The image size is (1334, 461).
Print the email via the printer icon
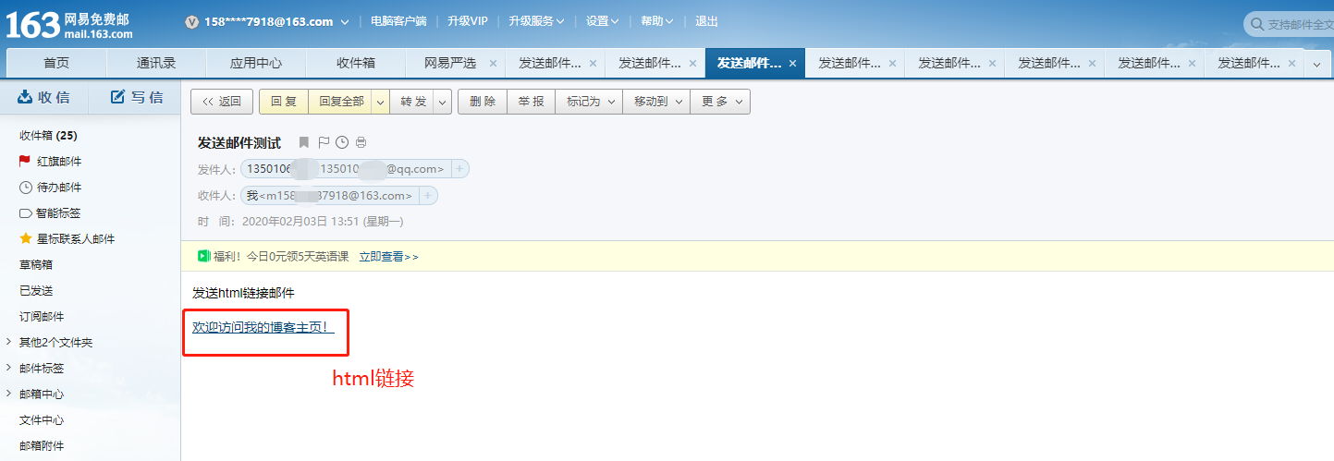tap(361, 142)
